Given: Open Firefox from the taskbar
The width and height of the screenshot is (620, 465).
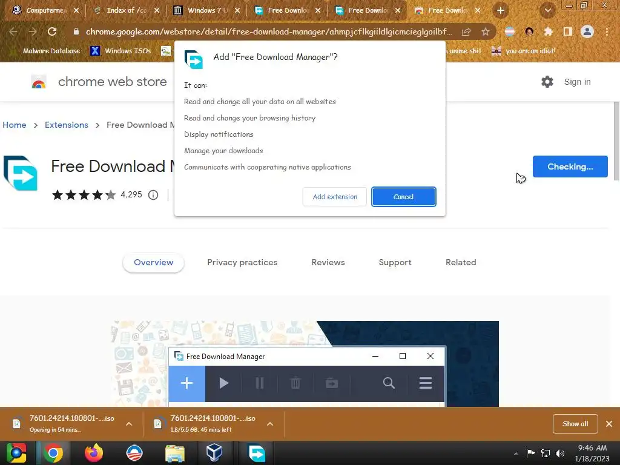Looking at the screenshot, I should pyautogui.click(x=94, y=453).
